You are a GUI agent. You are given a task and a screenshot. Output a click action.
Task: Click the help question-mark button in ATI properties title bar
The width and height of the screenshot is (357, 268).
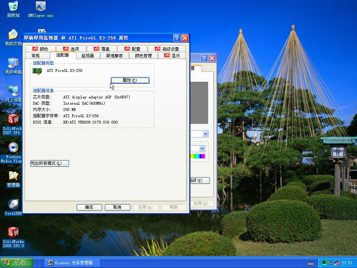(x=177, y=38)
